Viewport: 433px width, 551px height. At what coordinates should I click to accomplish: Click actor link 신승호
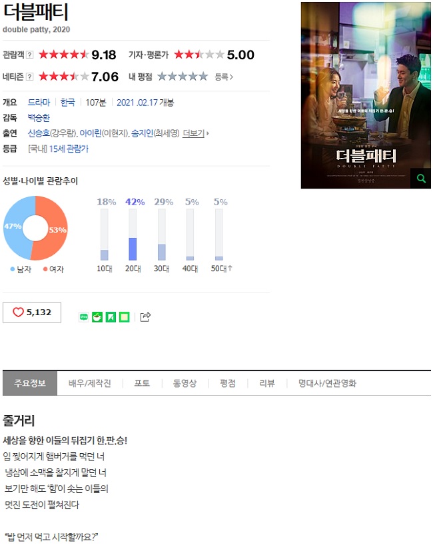[x=39, y=133]
